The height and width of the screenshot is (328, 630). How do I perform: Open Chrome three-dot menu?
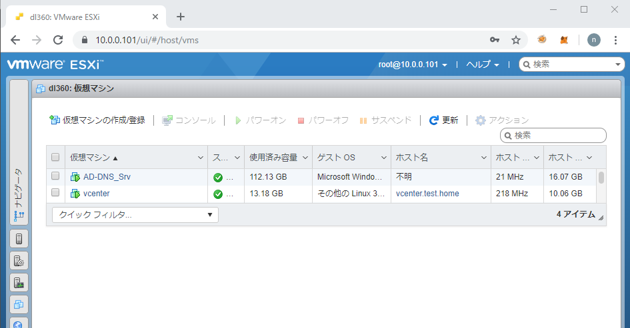coord(615,40)
